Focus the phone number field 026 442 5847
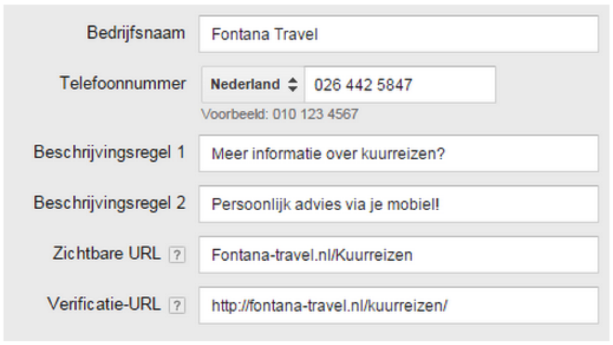613x345 pixels. coord(399,84)
